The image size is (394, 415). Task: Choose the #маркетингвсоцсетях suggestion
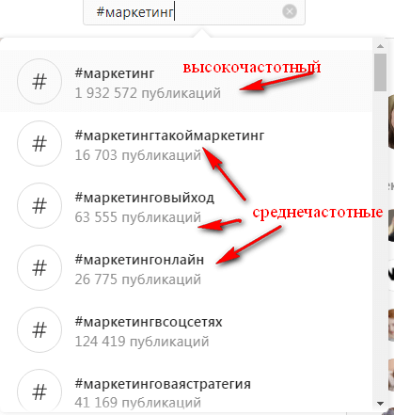tap(186, 329)
